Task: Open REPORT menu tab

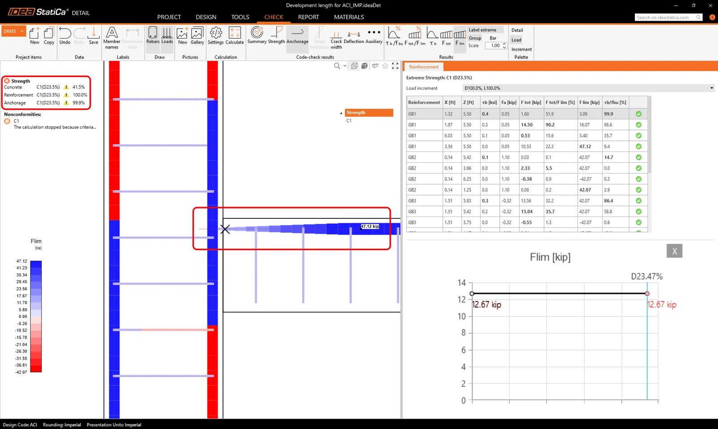Action: 309,17
